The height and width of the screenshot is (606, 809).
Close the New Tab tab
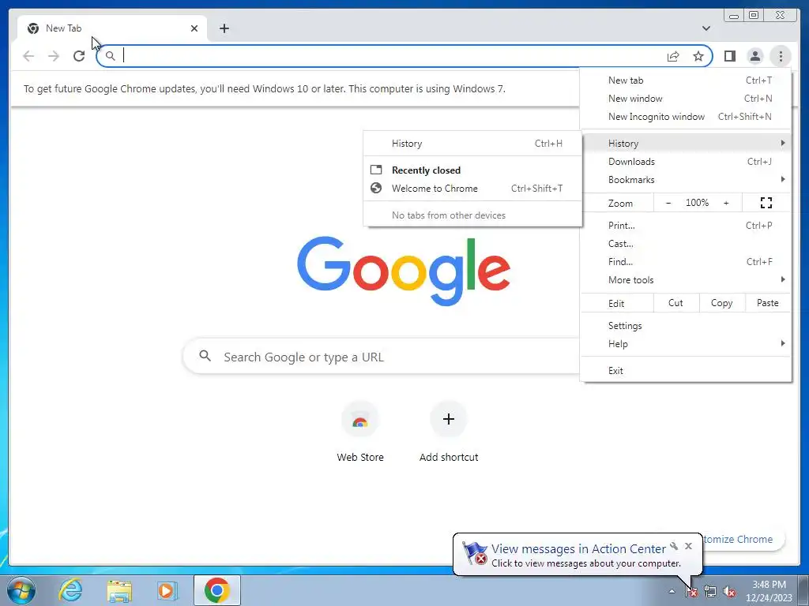pos(194,28)
